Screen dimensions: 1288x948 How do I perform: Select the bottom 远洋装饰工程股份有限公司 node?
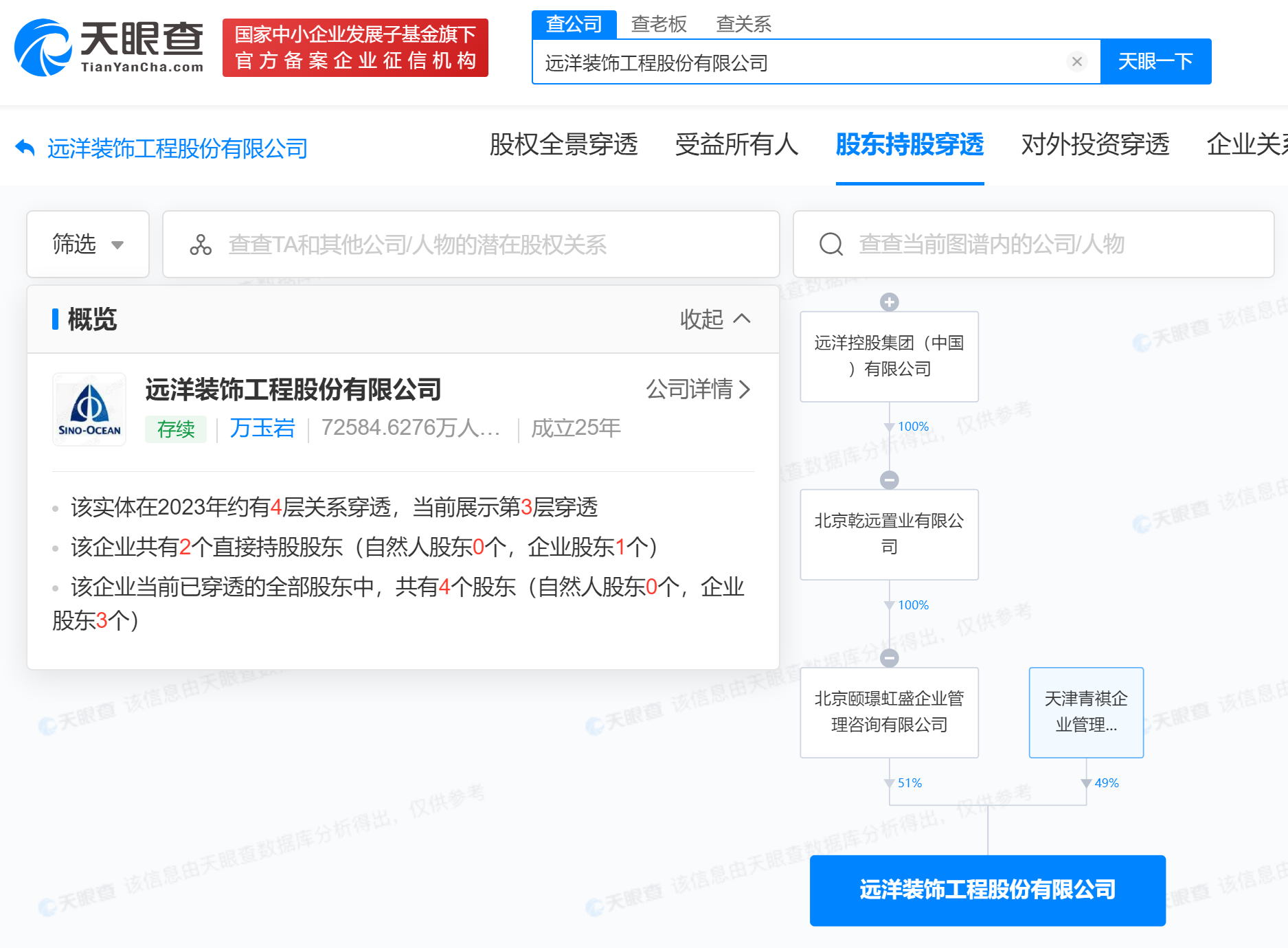(x=987, y=890)
